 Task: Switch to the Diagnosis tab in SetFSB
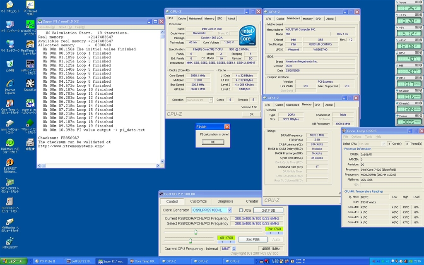tap(225, 201)
